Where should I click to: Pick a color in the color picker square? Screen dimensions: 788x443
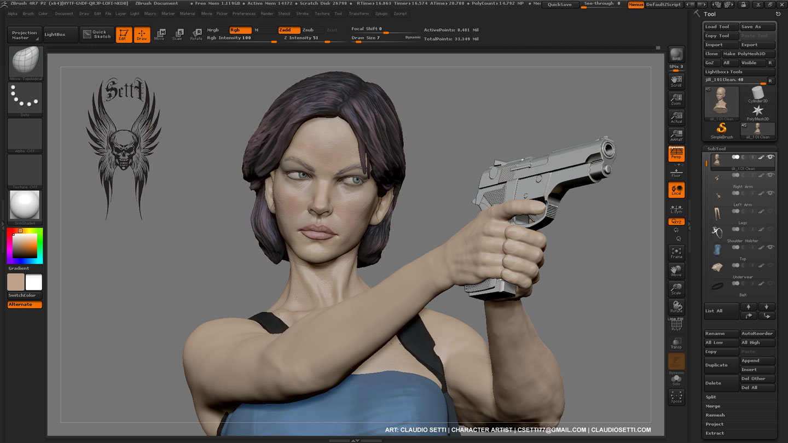(x=25, y=246)
